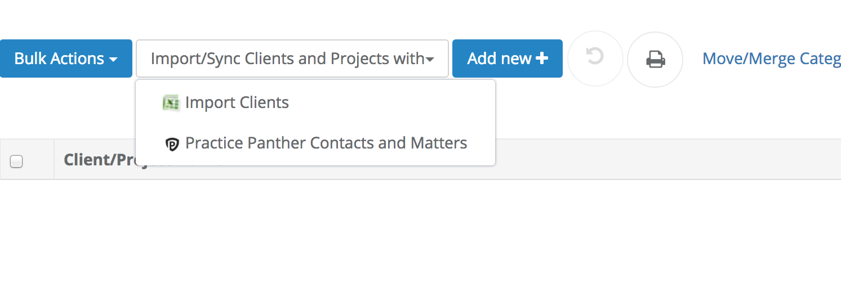Click the 'Contacts and Matters' text in the menu
This screenshot has height=306, width=841.
pyautogui.click(x=394, y=143)
